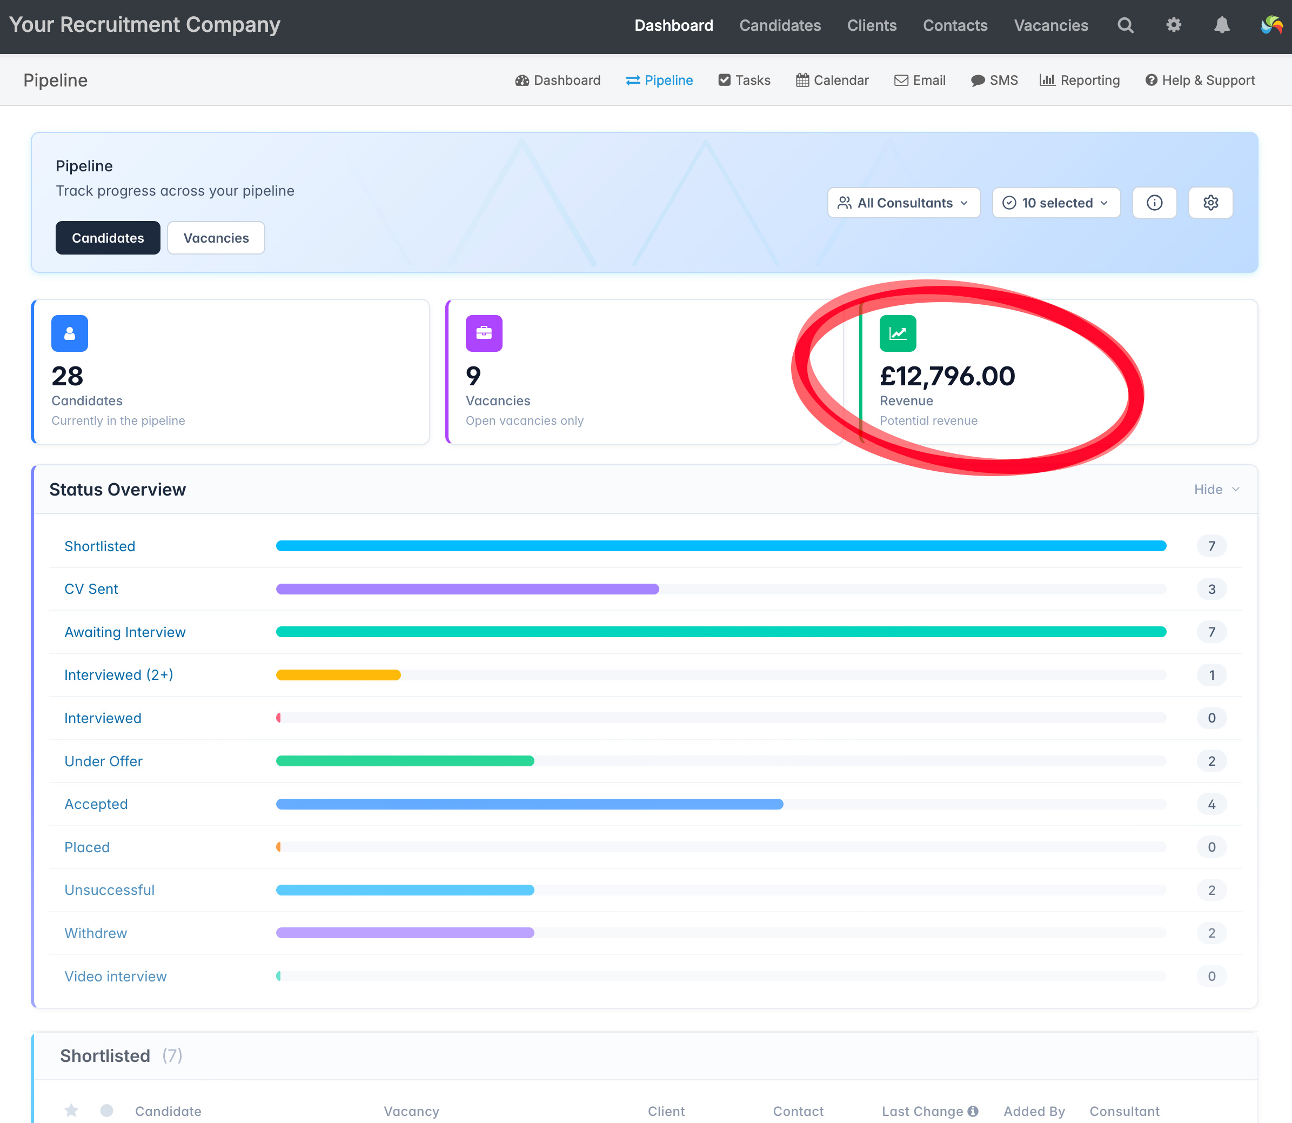Open the CV Sent status link

[x=91, y=589]
